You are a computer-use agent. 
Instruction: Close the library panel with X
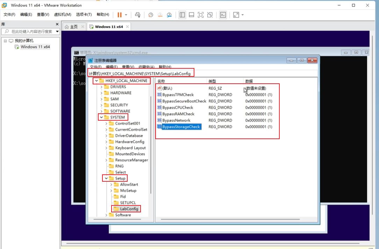pyautogui.click(x=57, y=24)
